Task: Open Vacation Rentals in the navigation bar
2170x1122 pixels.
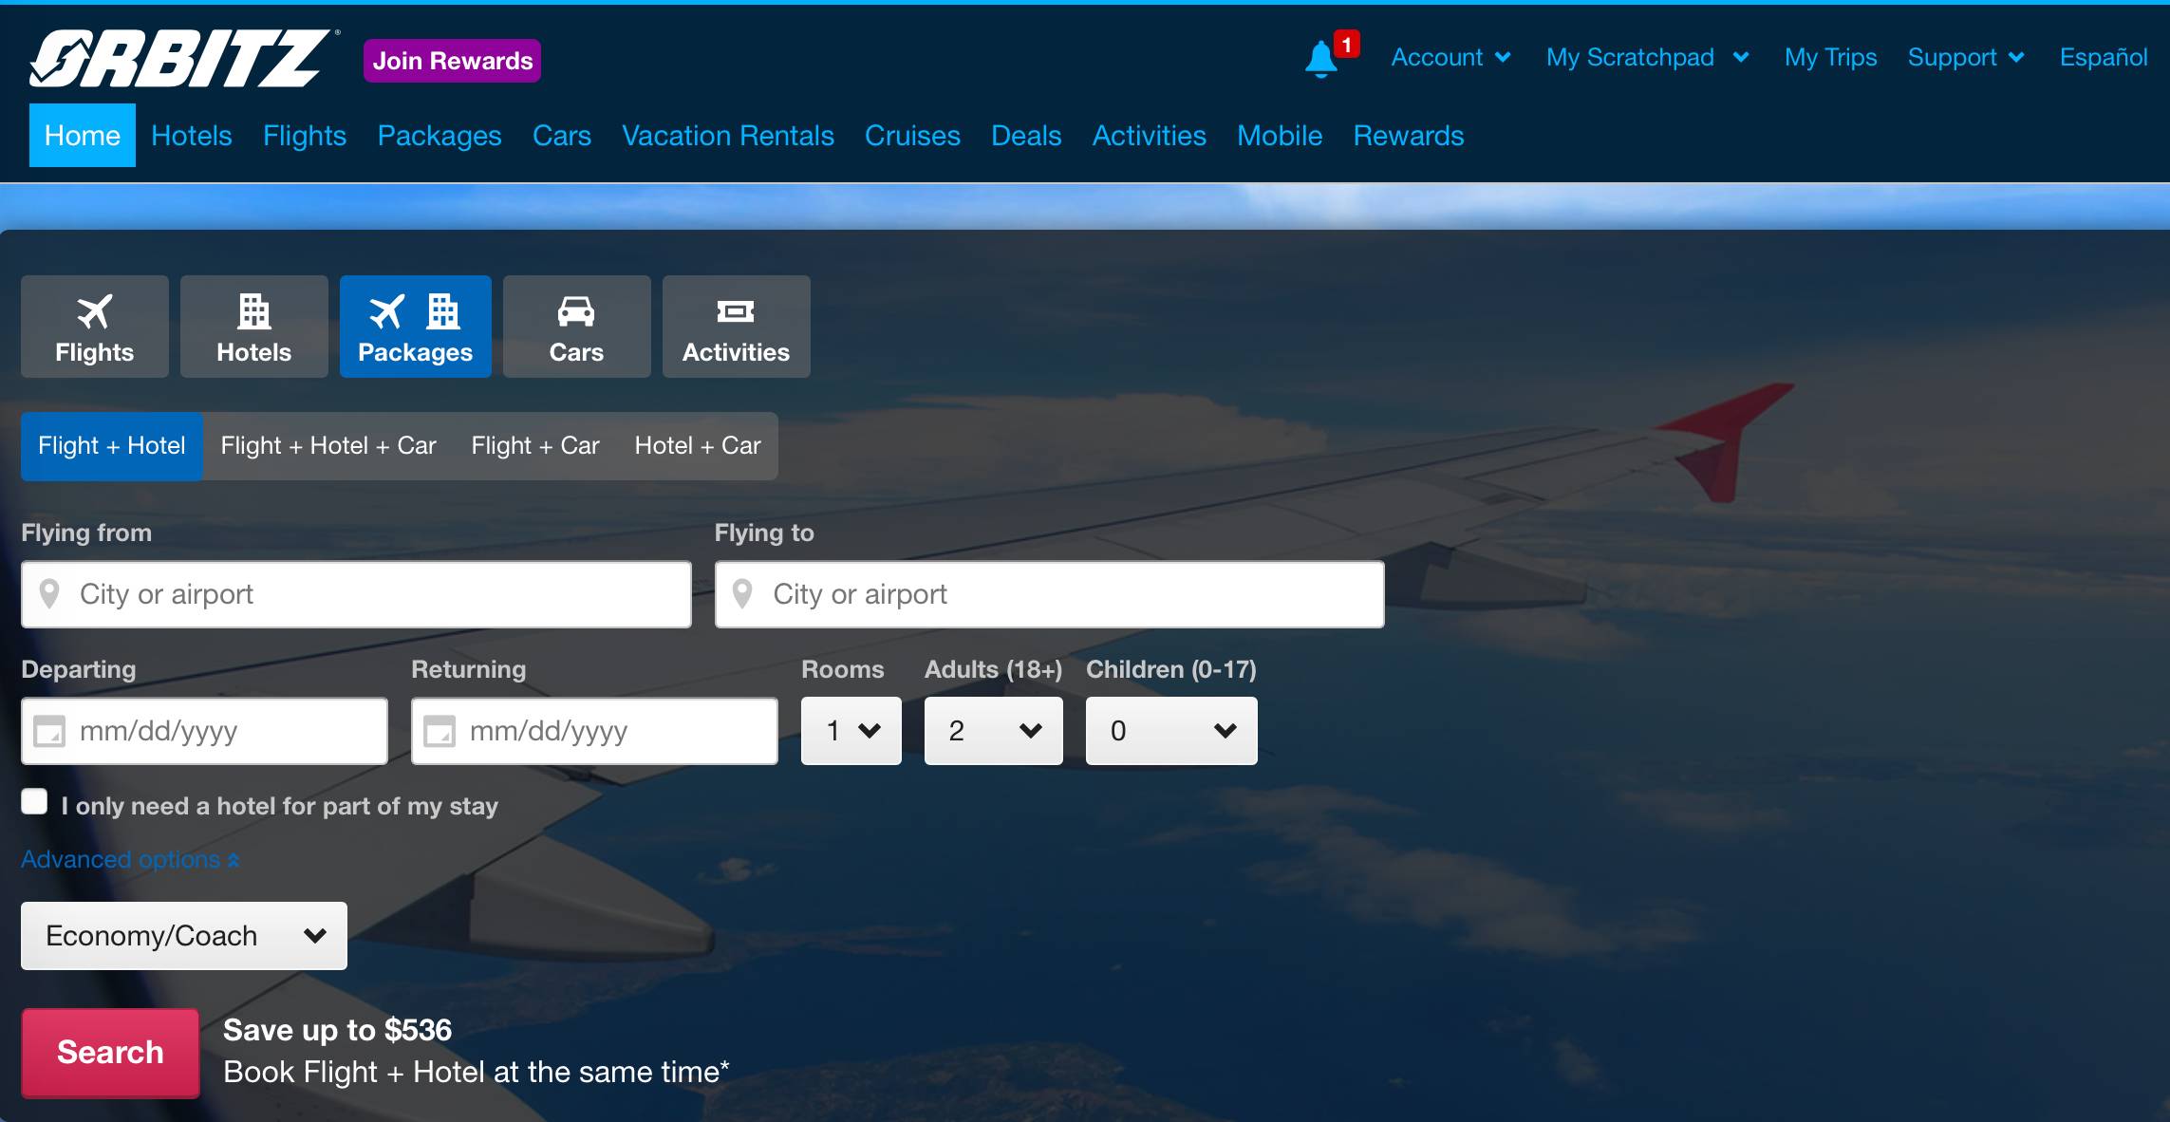Action: 727,136
